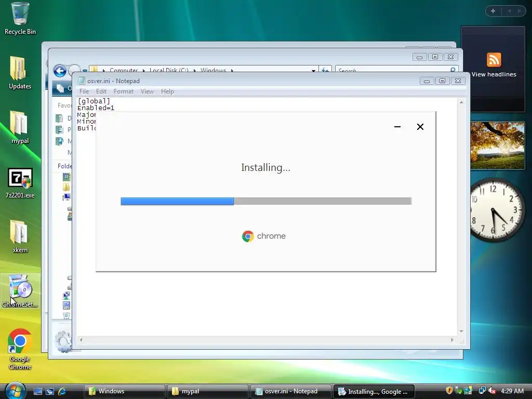The width and height of the screenshot is (532, 399).
Task: Click Local Disk (C:) breadcrumb segment
Action: point(169,70)
